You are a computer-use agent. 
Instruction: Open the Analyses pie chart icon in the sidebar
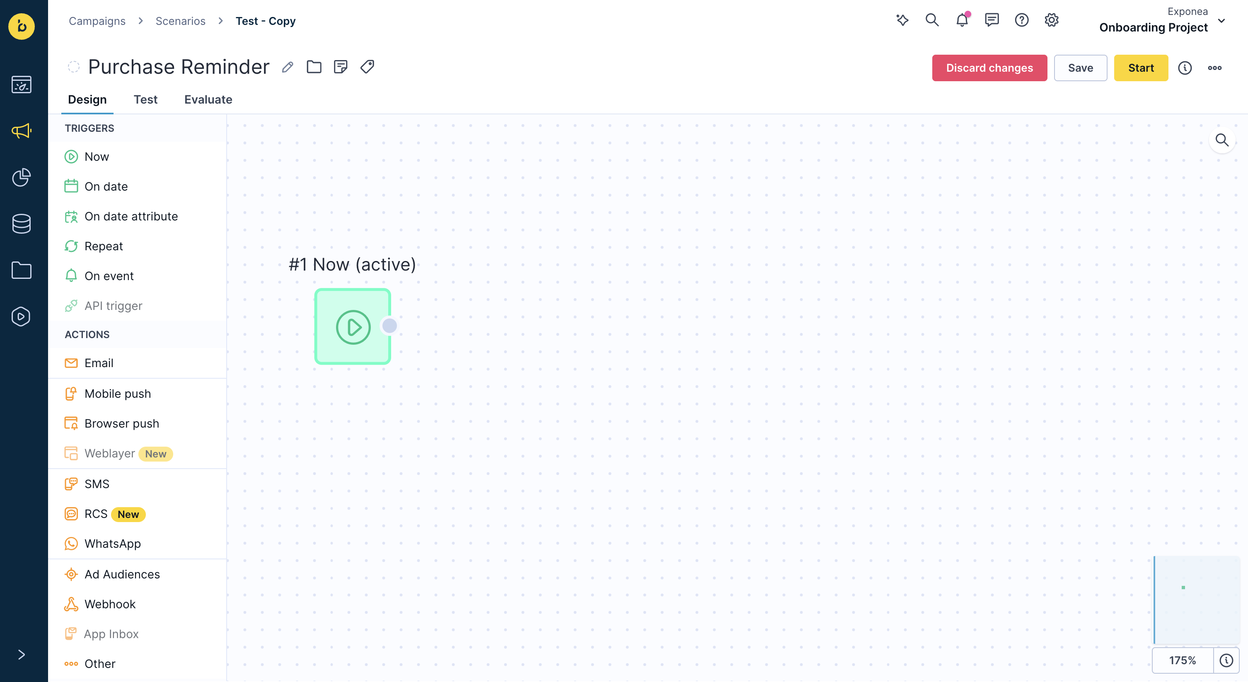21,177
